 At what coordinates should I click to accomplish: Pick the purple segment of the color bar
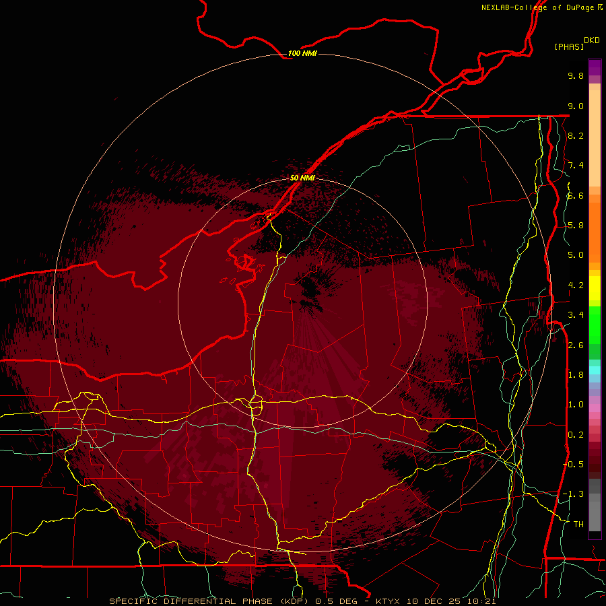pos(595,67)
